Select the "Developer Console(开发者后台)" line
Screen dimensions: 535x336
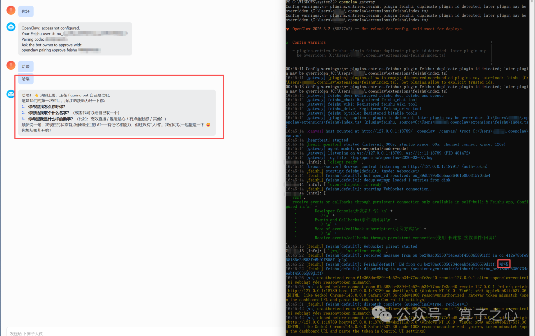tap(354, 211)
